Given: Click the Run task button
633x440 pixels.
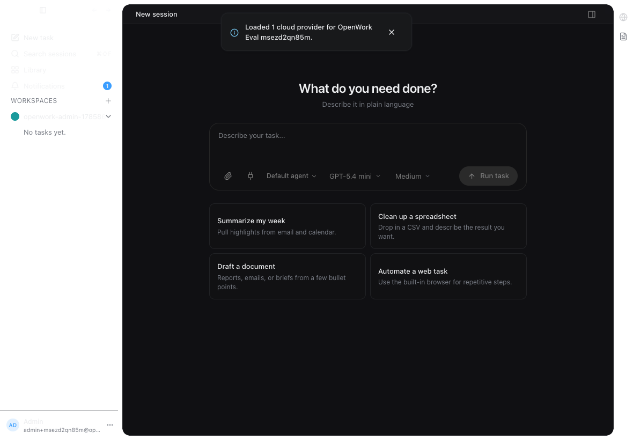Looking at the screenshot, I should [x=488, y=176].
